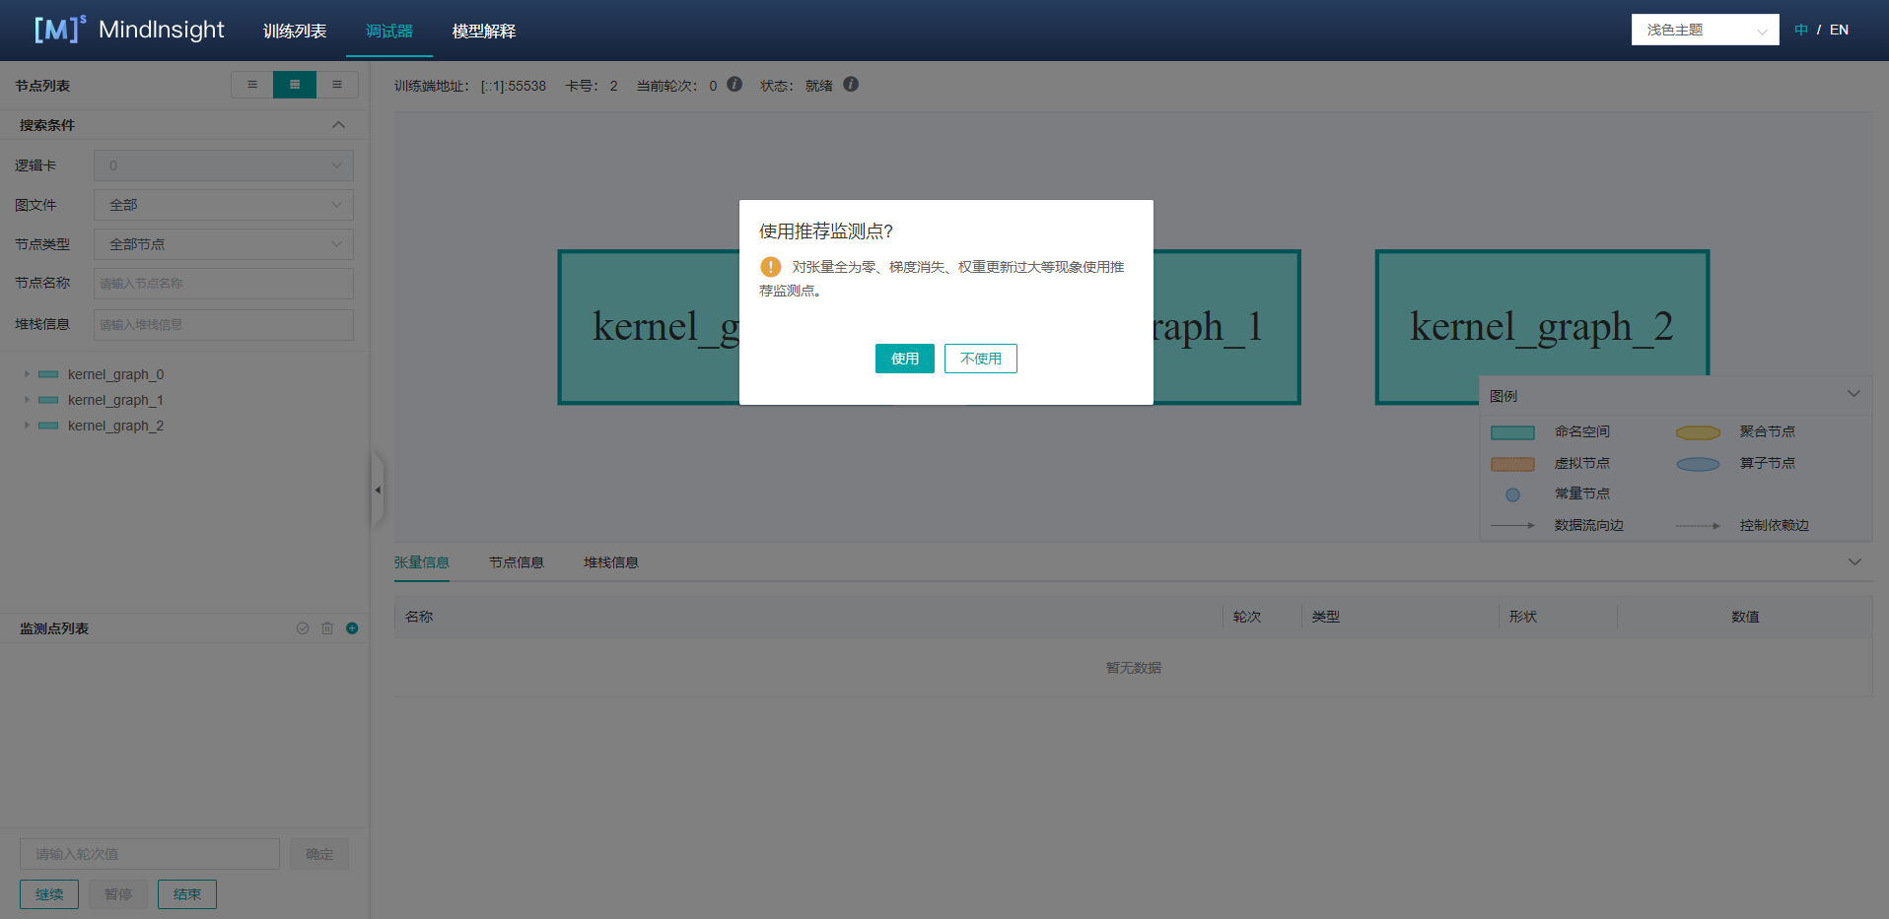The width and height of the screenshot is (1889, 919).
Task: Click the warning icon in dialog
Action: [x=771, y=267]
